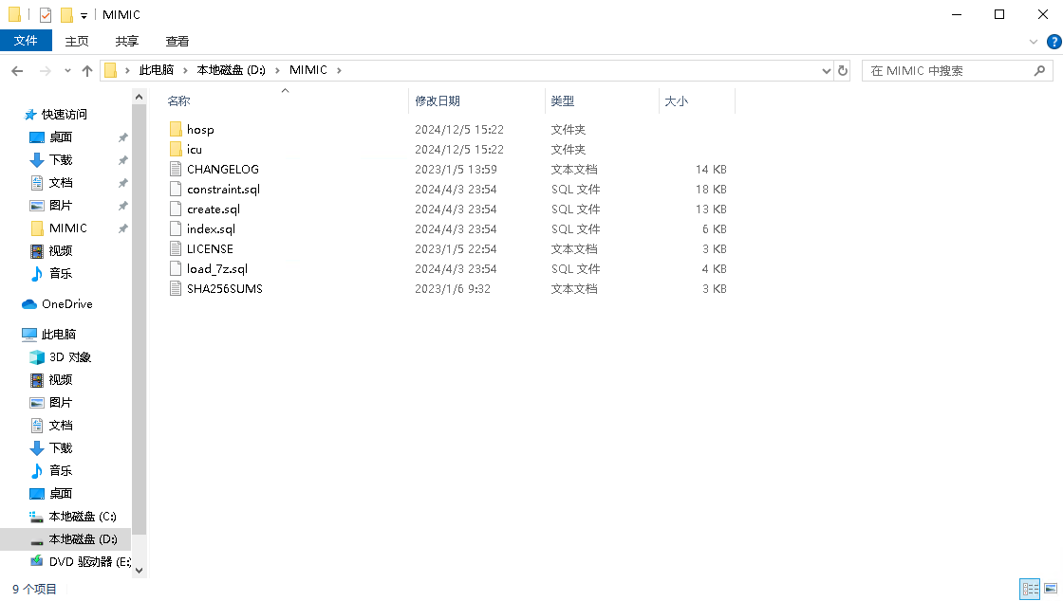This screenshot has height=601, width=1063.
Task: Expand the ribbon with the chevron
Action: coord(1034,42)
